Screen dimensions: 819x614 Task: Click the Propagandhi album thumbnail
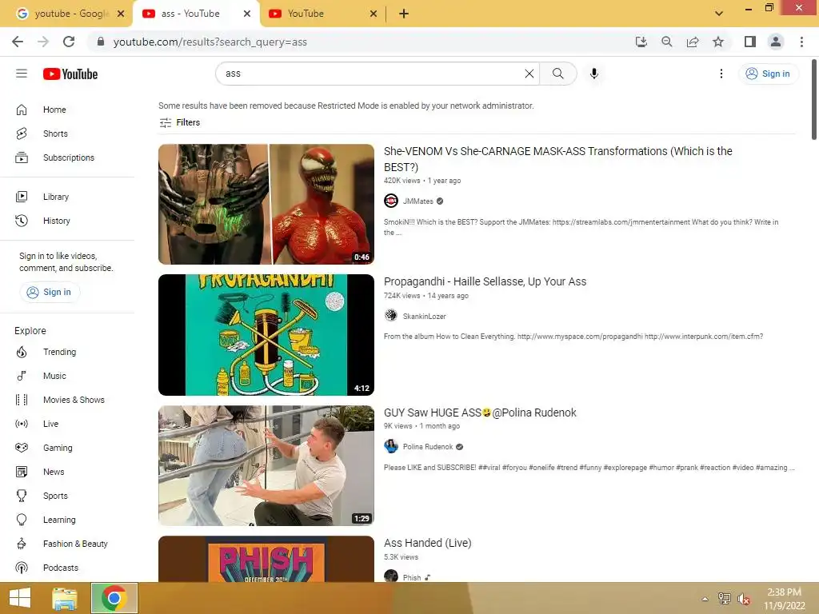pyautogui.click(x=266, y=335)
